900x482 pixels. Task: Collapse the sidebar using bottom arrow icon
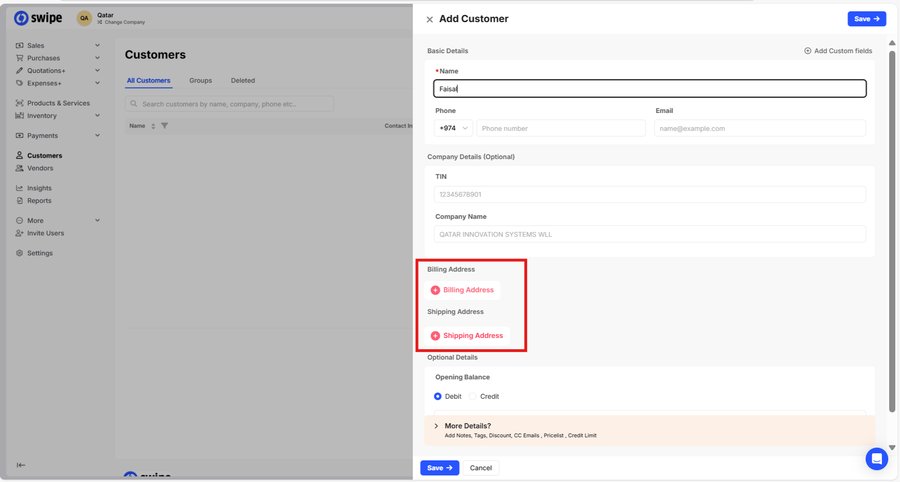[x=21, y=465]
